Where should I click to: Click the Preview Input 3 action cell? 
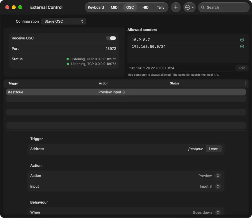point(111,92)
